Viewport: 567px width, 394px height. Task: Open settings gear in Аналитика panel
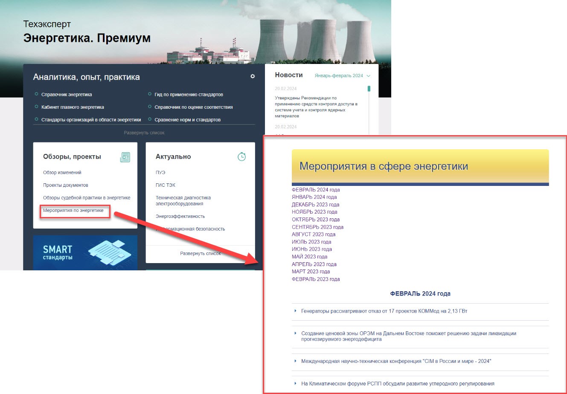253,76
